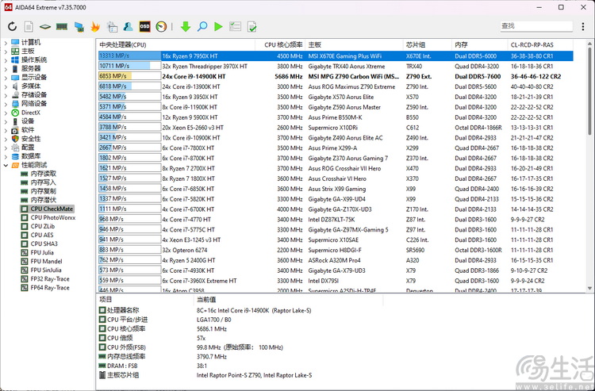The width and height of the screenshot is (595, 391).
Task: Click the 13313 MP/s result bar
Action: 129,56
